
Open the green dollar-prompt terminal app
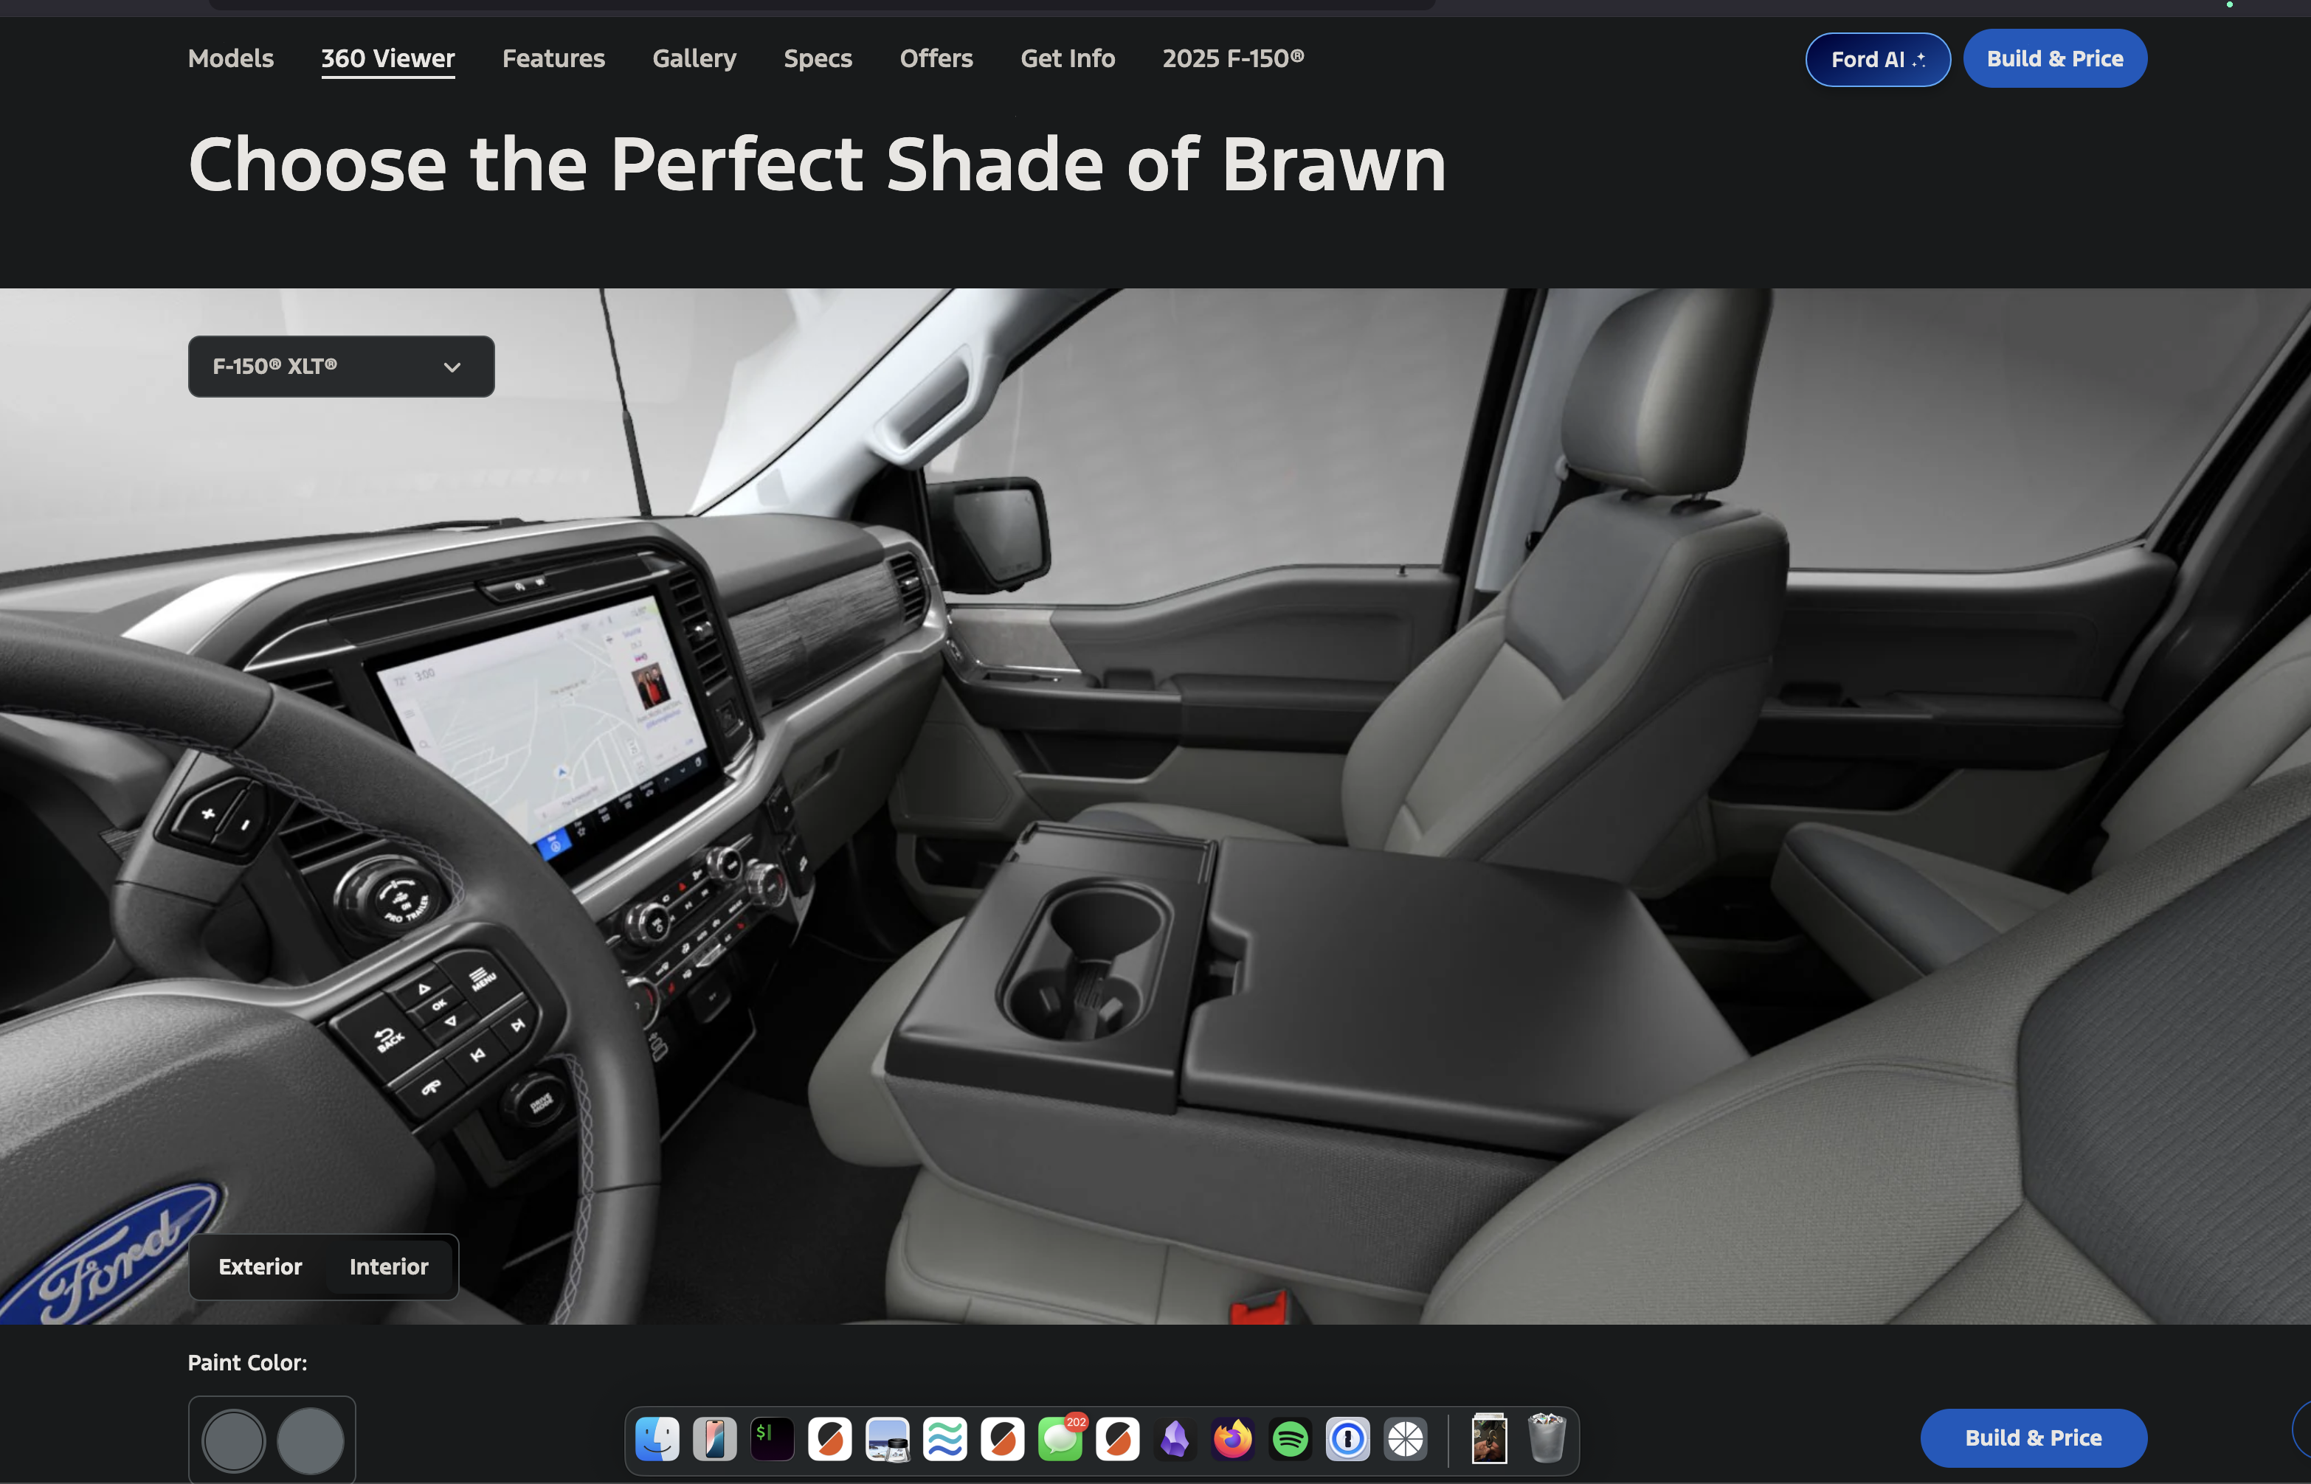coord(772,1439)
